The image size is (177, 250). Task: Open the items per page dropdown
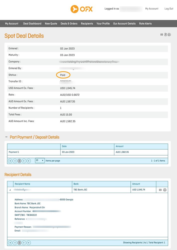[x=40, y=160]
